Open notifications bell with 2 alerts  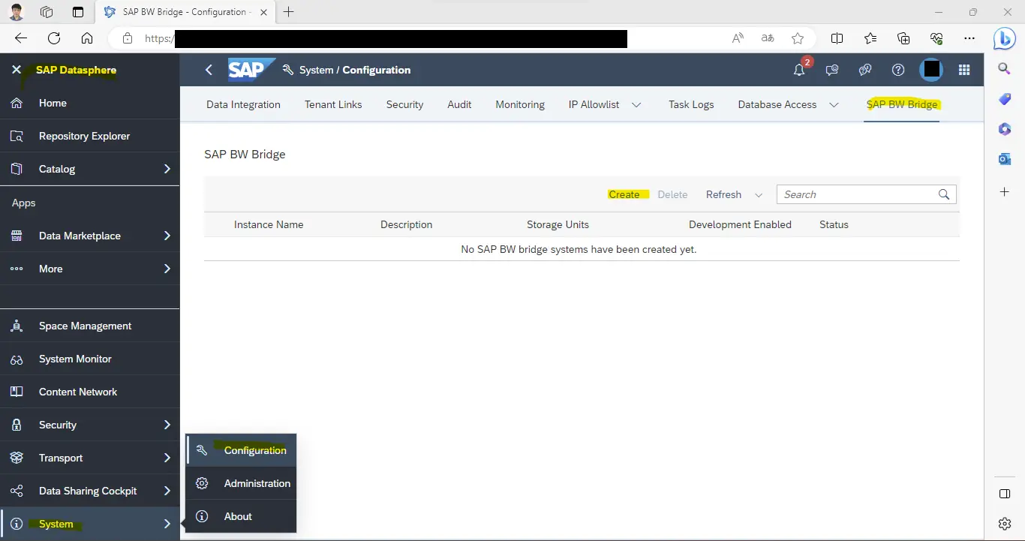(800, 69)
